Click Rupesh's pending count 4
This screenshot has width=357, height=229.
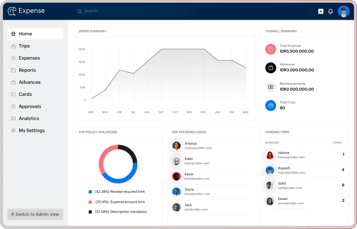[x=343, y=170]
